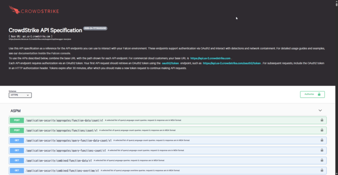
Task: Open the Schemes HTTPS dropdown
Action: [x=20, y=95]
